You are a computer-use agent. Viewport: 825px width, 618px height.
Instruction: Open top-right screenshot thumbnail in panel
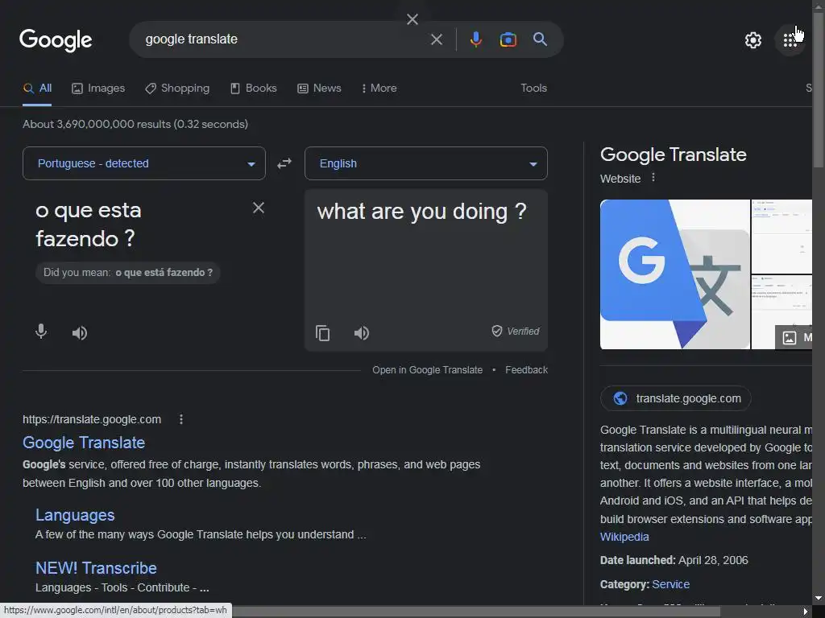[781, 237]
